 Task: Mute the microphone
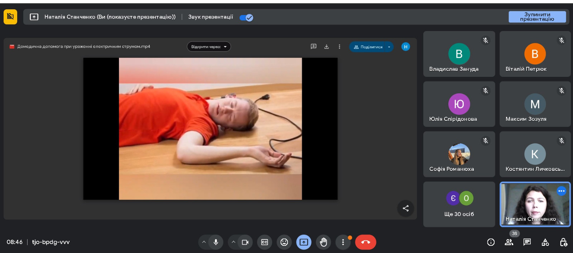coord(216,242)
